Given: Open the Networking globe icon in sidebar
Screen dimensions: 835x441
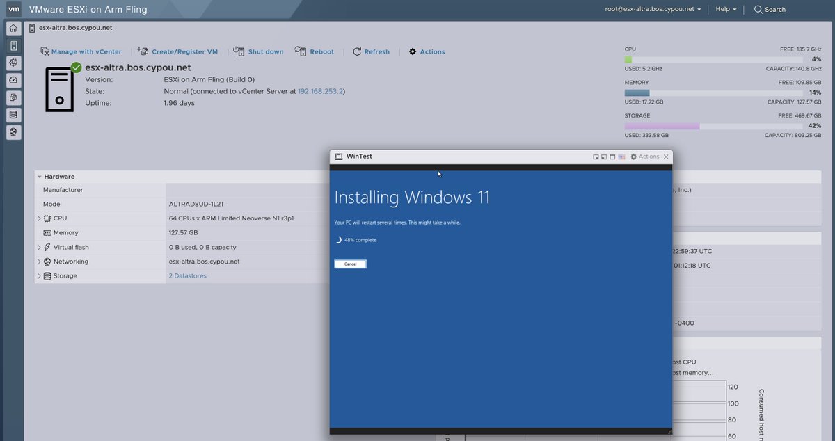Looking at the screenshot, I should [13, 131].
